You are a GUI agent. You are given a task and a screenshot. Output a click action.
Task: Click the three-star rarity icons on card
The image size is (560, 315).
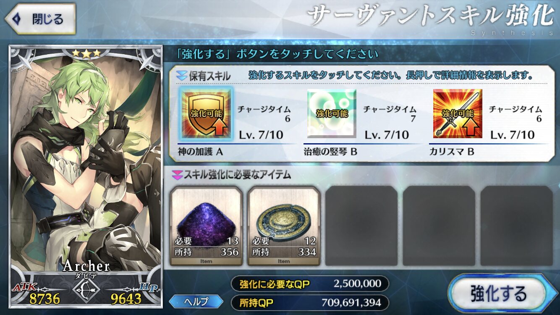pos(86,53)
